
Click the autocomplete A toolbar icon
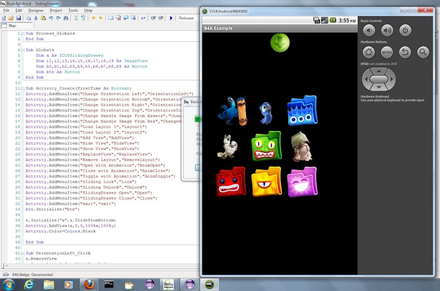tap(143, 18)
